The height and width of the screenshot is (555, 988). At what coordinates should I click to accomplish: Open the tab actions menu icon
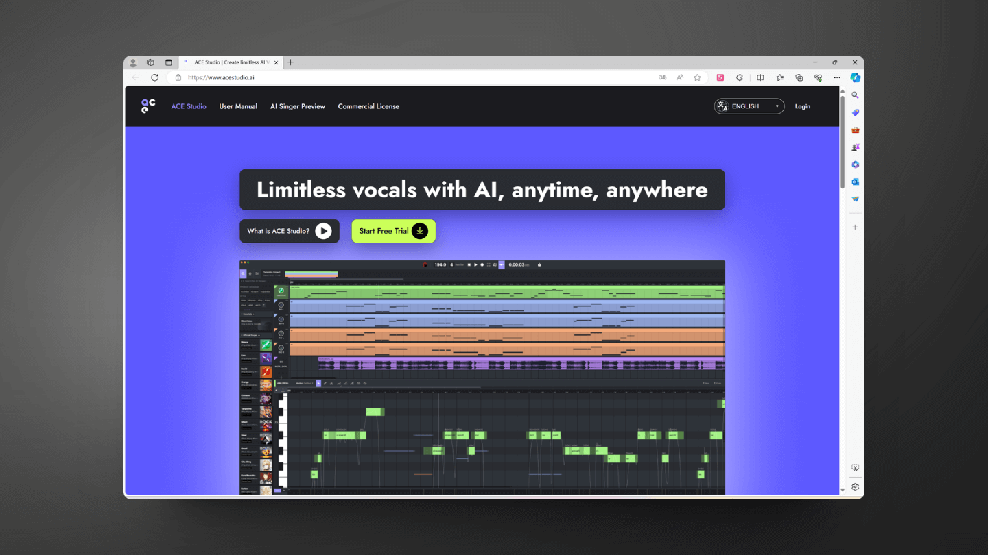tap(169, 62)
